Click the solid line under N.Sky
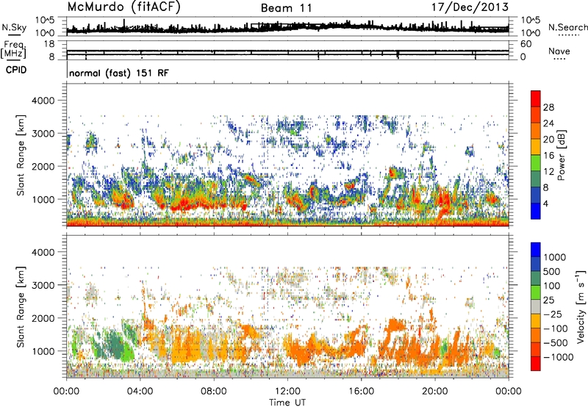This screenshot has height=407, width=588. (14, 35)
